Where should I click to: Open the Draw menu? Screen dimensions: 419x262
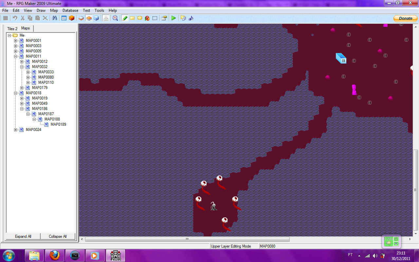41,10
